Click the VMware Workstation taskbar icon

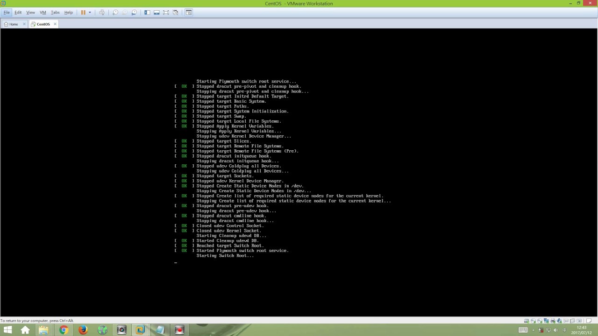[x=141, y=330]
